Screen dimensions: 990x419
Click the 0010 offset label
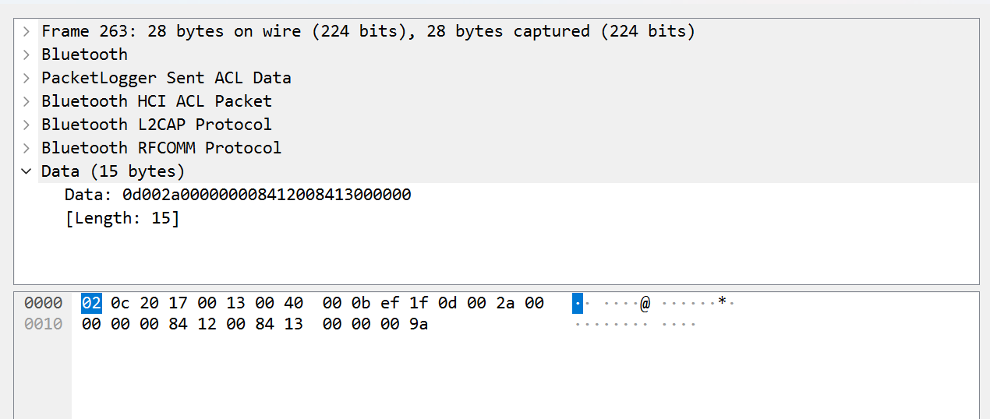43,324
